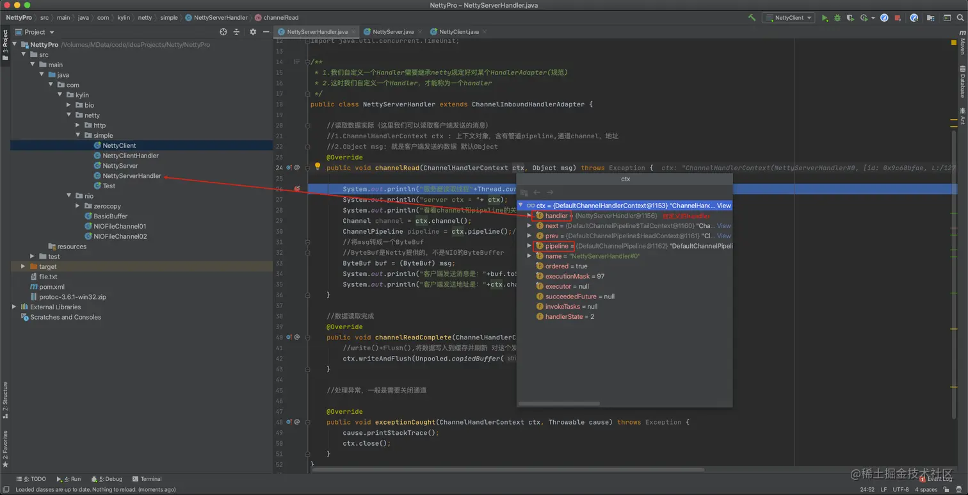Stop the running process with red square
This screenshot has height=495, width=968.
(x=898, y=18)
